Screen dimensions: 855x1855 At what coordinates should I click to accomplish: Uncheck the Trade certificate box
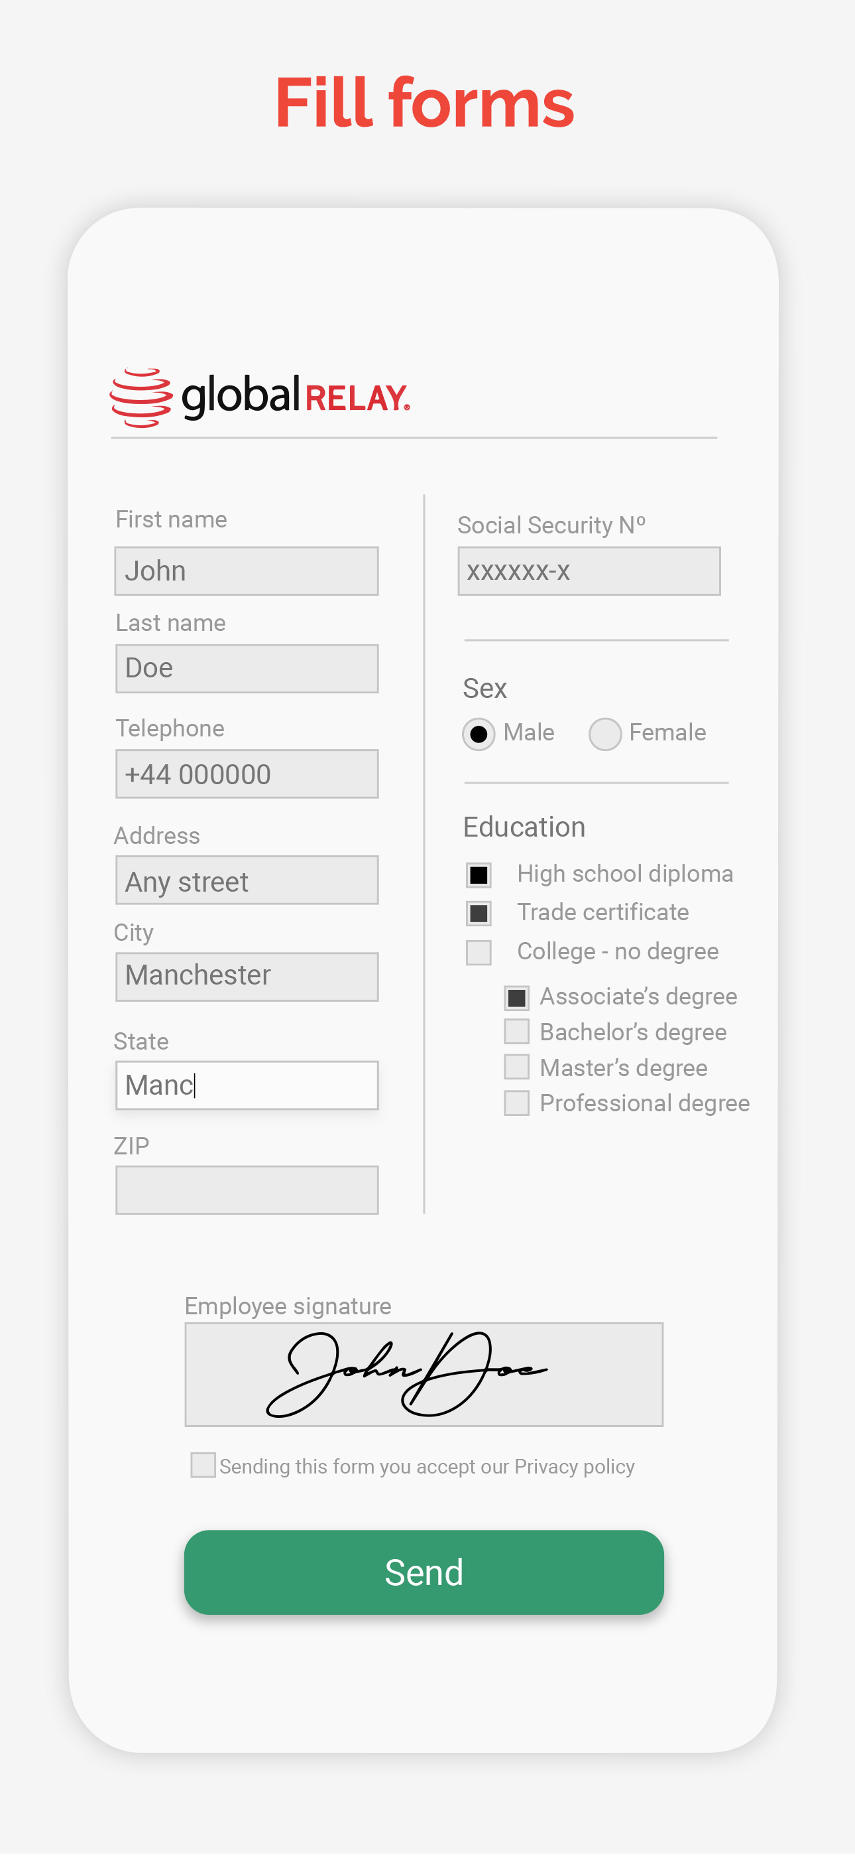tap(479, 913)
